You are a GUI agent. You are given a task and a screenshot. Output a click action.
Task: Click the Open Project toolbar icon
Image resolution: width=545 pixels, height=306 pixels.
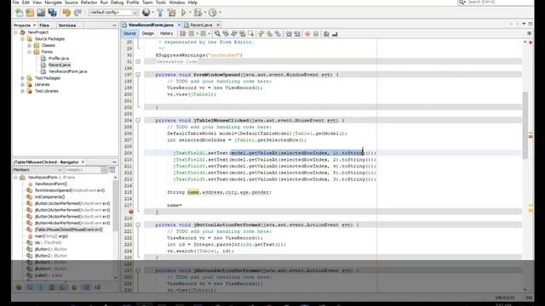41,13
